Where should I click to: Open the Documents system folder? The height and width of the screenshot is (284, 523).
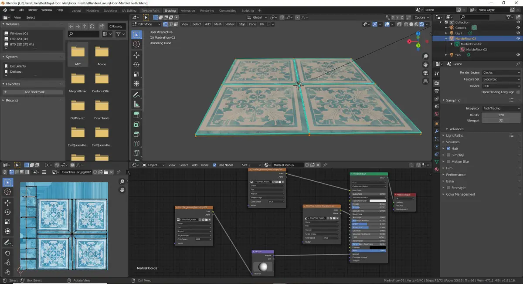[x=18, y=66]
